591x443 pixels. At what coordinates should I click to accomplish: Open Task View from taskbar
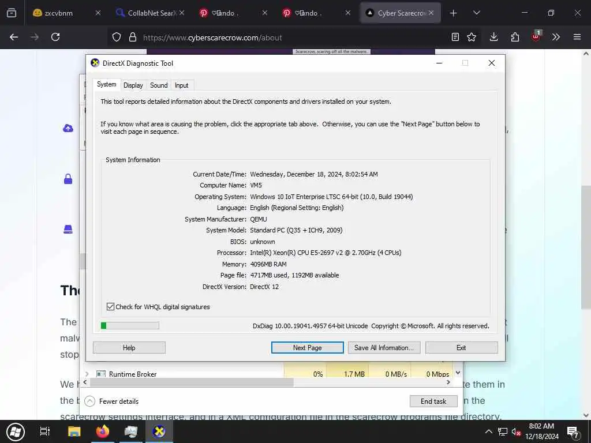(x=45, y=431)
